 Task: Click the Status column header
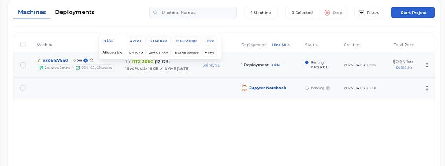[311, 45]
